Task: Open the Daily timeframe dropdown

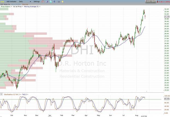Action: click(x=25, y=2)
